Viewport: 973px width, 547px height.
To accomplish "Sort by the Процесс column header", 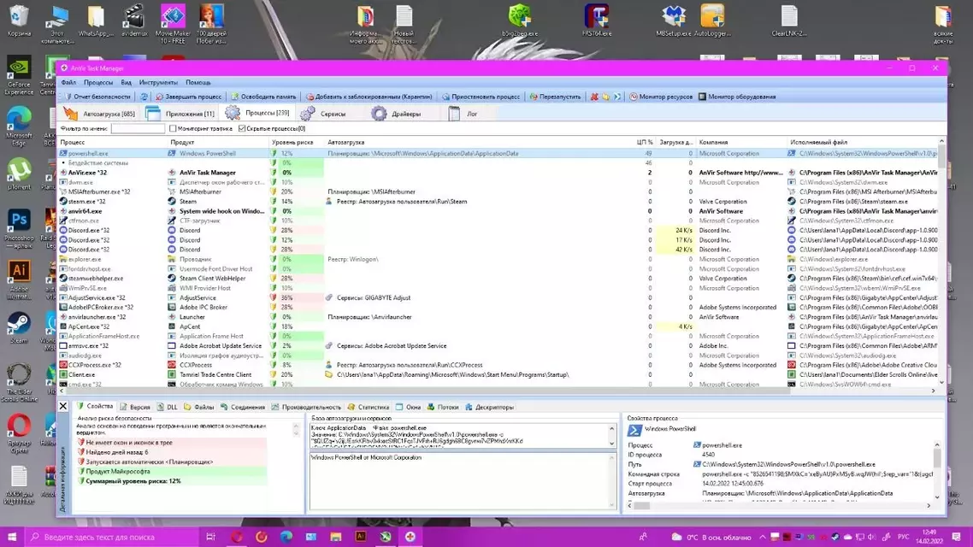I will pyautogui.click(x=112, y=142).
